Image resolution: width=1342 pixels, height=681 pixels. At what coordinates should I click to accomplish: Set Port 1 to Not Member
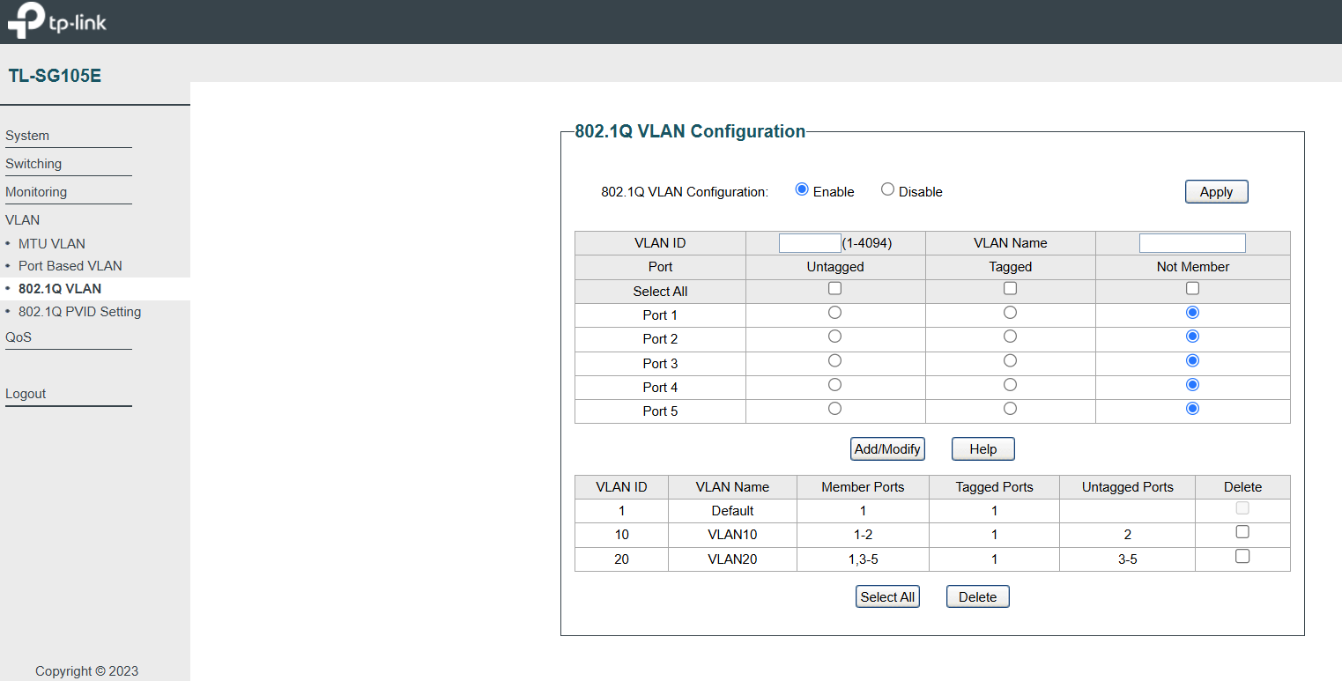pyautogui.click(x=1193, y=313)
